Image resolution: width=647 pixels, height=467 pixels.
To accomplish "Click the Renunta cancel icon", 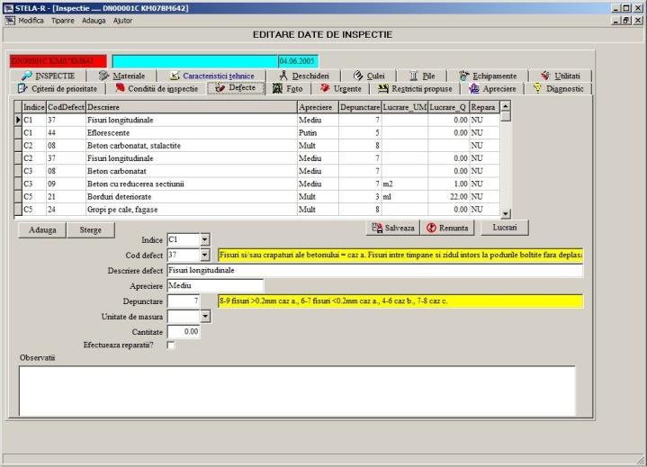I will (x=431, y=228).
